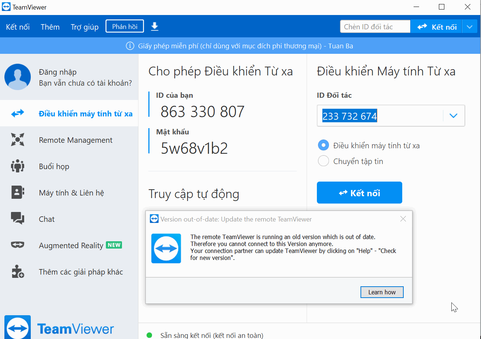Click the password 5w68v1b2

(194, 148)
